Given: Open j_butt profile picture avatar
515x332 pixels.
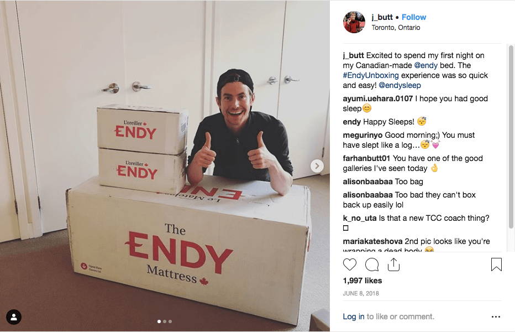Looking at the screenshot, I should coord(354,22).
